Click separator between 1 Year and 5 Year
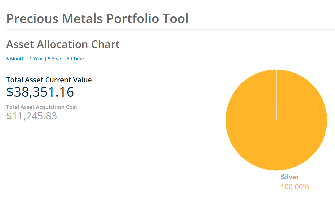Screen dimensions: 335x197 45,59
